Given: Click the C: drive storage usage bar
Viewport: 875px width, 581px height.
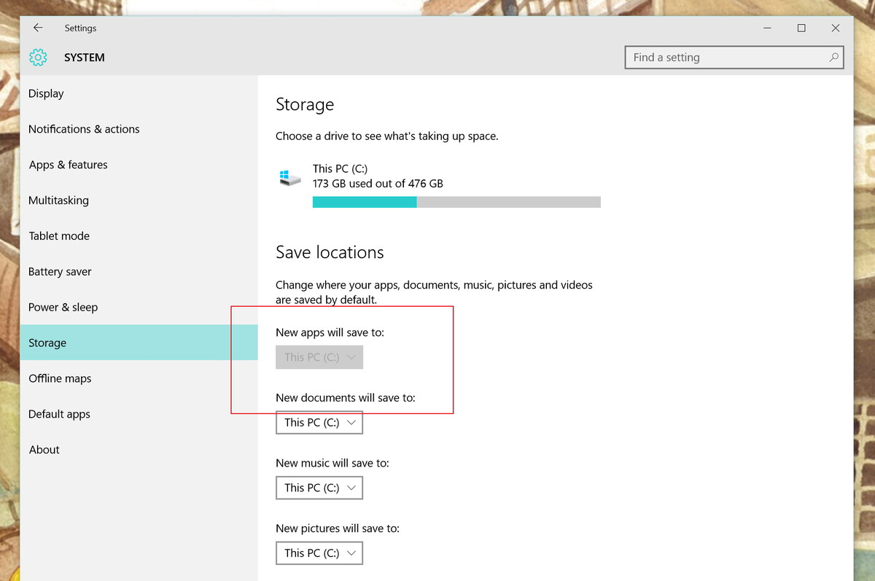Looking at the screenshot, I should 456,202.
